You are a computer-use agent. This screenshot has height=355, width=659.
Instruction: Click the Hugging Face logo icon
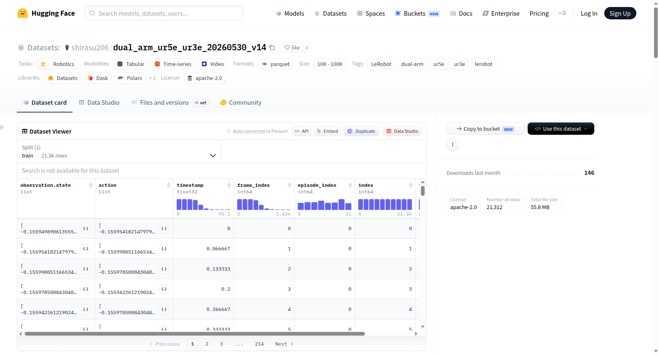pos(23,13)
